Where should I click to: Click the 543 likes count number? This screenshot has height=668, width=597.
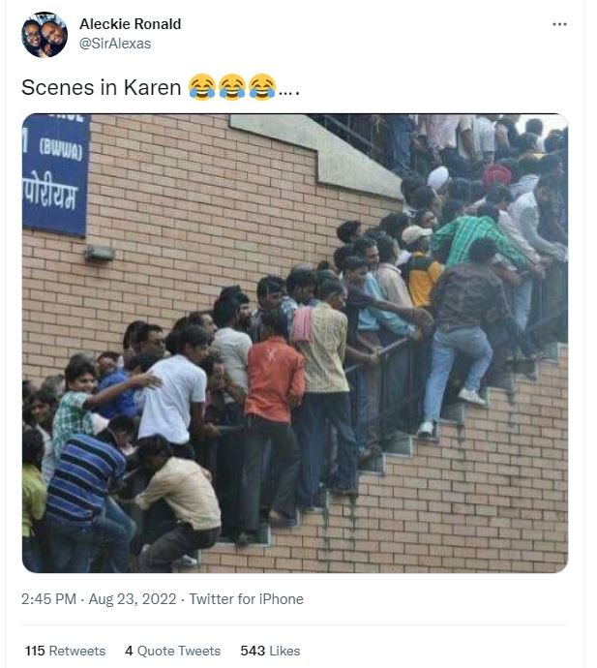click(251, 651)
